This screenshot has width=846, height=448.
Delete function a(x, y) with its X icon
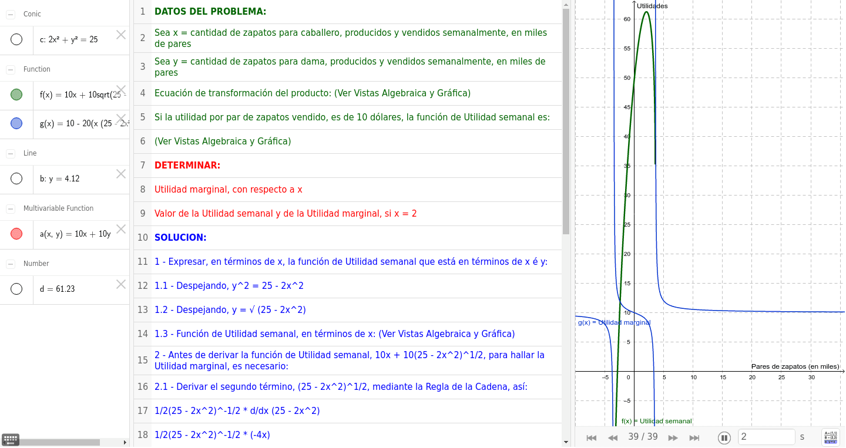point(121,229)
